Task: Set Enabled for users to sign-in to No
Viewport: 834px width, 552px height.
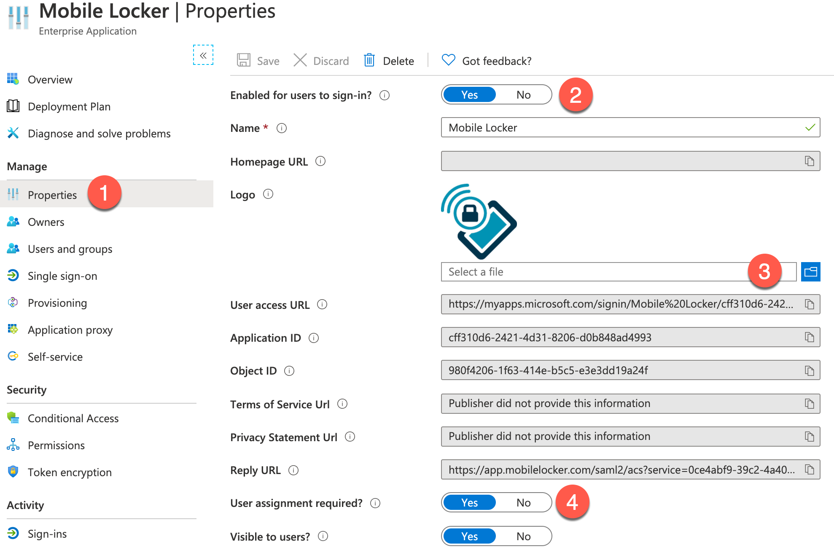Action: click(x=523, y=95)
